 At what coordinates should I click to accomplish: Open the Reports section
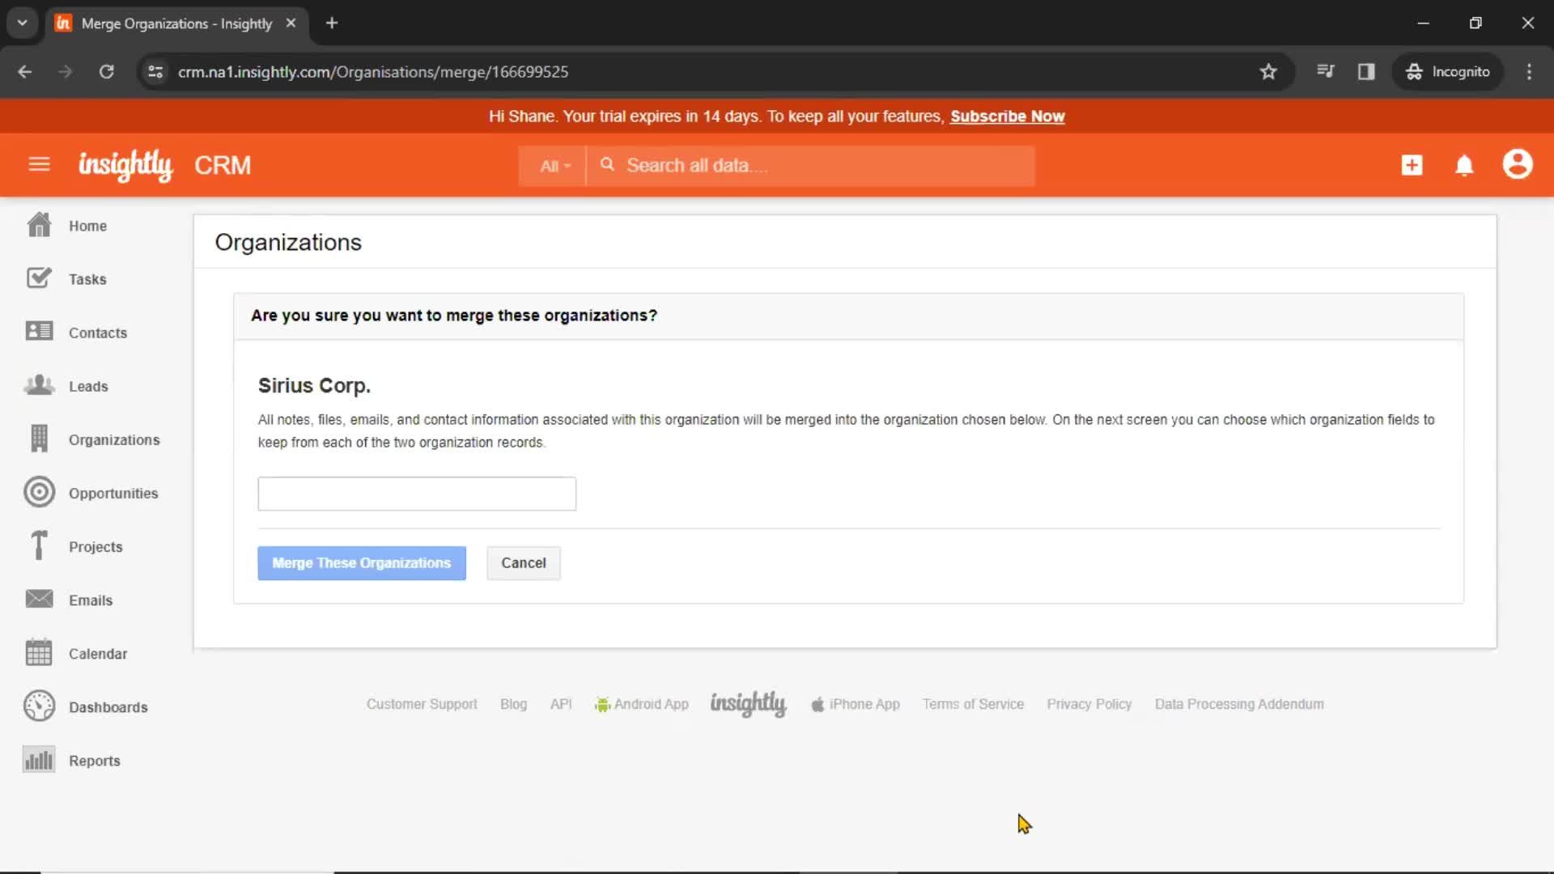[x=95, y=761]
